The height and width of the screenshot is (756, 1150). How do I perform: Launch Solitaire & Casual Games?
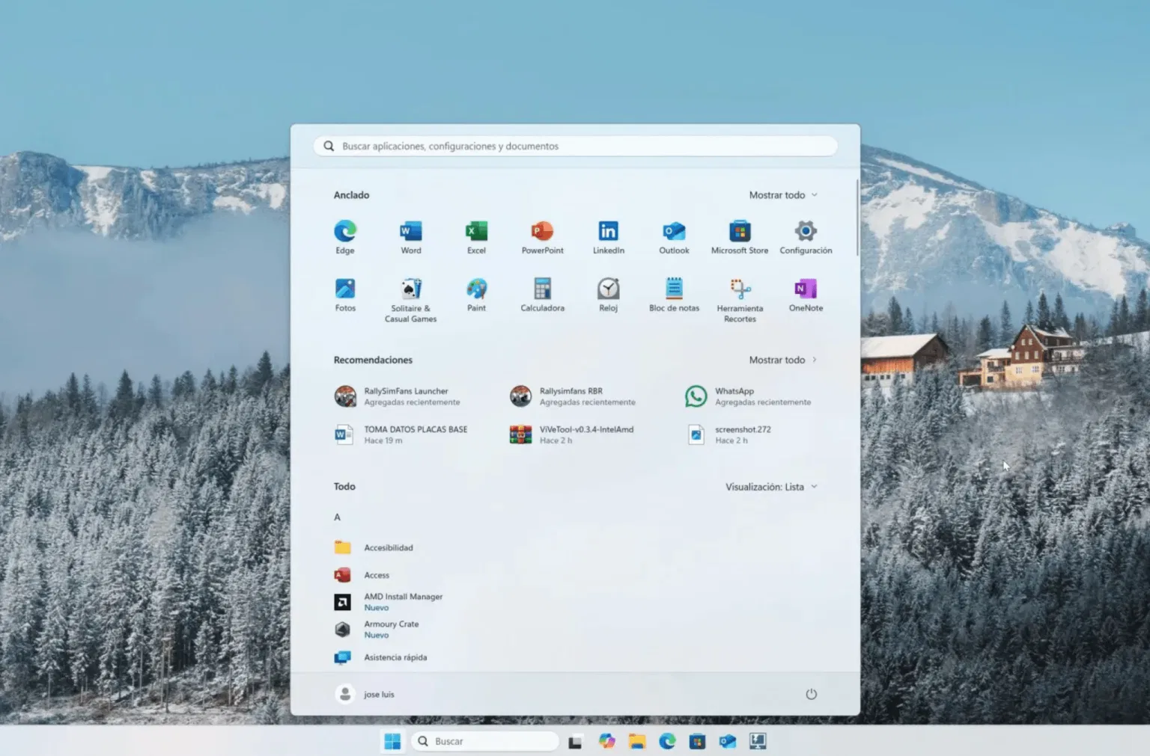(x=411, y=300)
